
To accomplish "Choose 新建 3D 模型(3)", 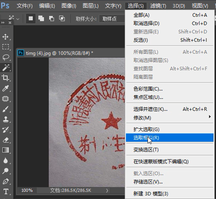I will pyautogui.click(x=170, y=194).
